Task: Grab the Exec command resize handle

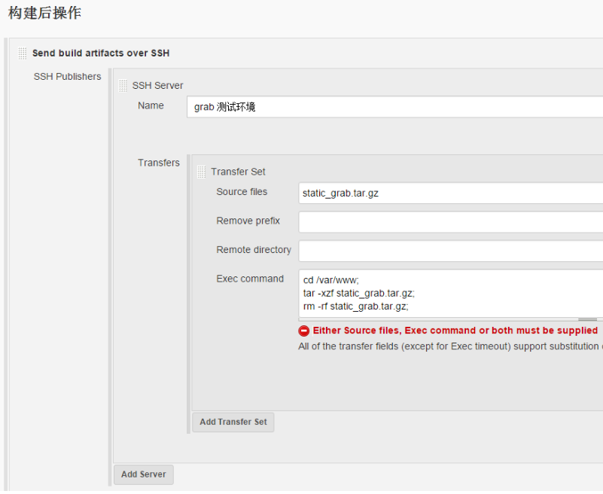Action: (x=587, y=319)
